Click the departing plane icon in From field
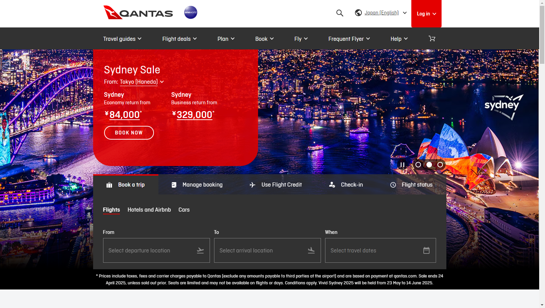 click(x=200, y=251)
